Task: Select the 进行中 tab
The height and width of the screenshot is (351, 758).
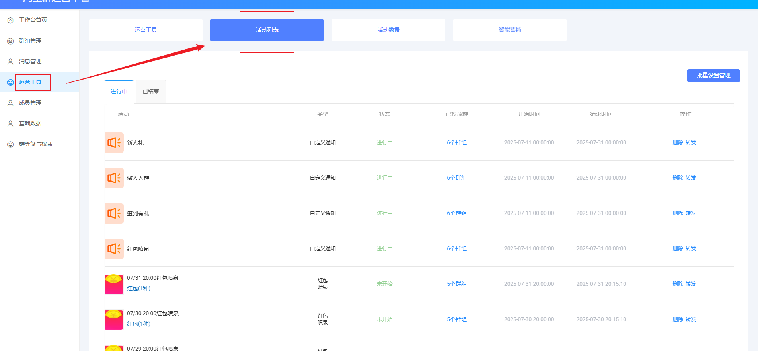Action: tap(119, 92)
